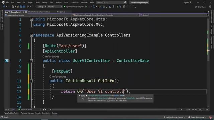Open the Help menu
This screenshot has width=214, height=120.
[x=92, y=2]
